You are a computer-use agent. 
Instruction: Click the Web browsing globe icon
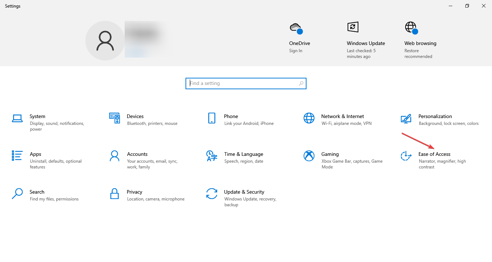tap(411, 27)
